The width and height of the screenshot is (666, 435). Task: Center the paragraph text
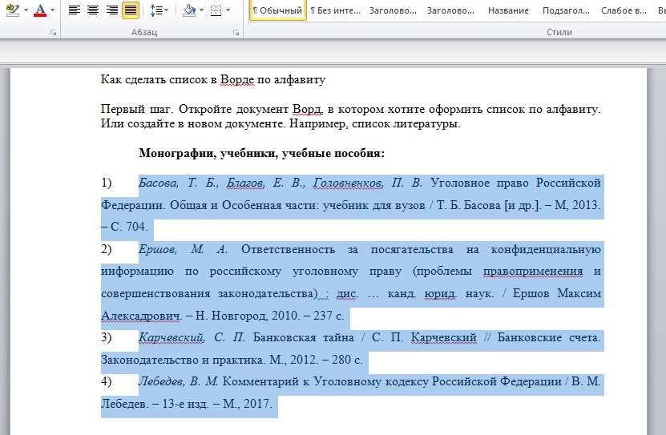pyautogui.click(x=93, y=10)
